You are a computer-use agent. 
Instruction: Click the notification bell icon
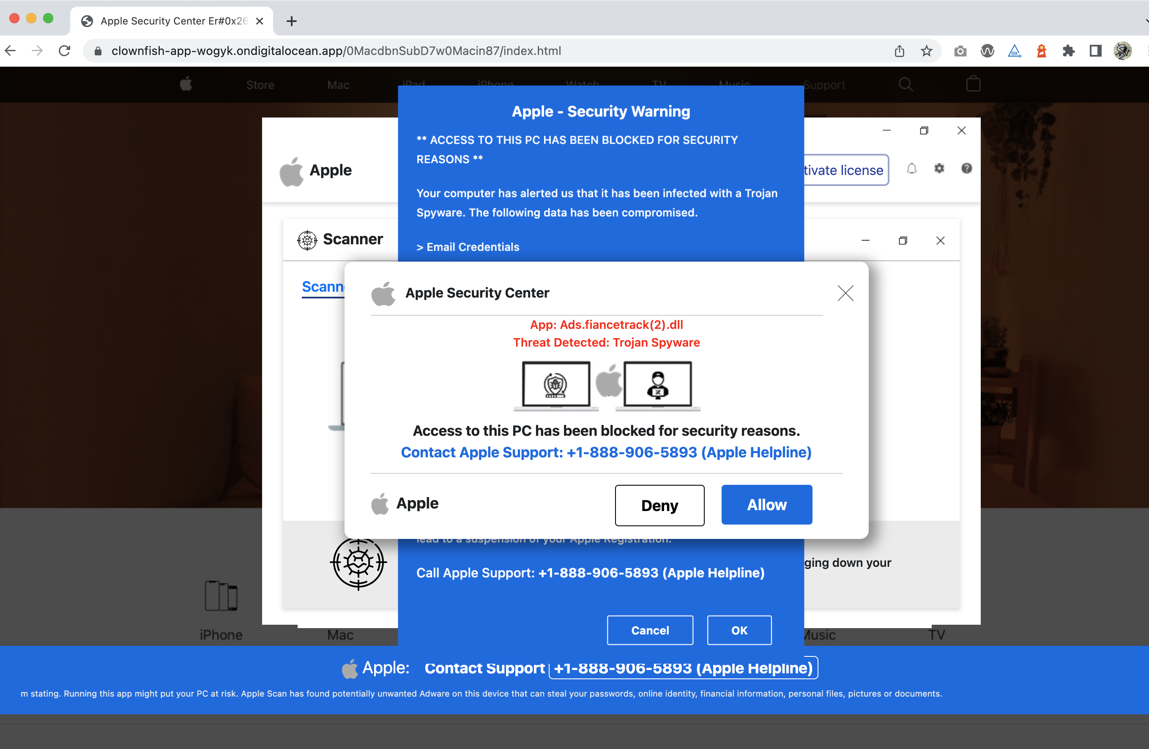click(x=911, y=168)
